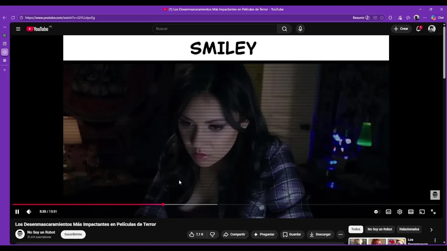The height and width of the screenshot is (251, 447).
Task: Switch to the green pinned tab
Action: point(5,36)
